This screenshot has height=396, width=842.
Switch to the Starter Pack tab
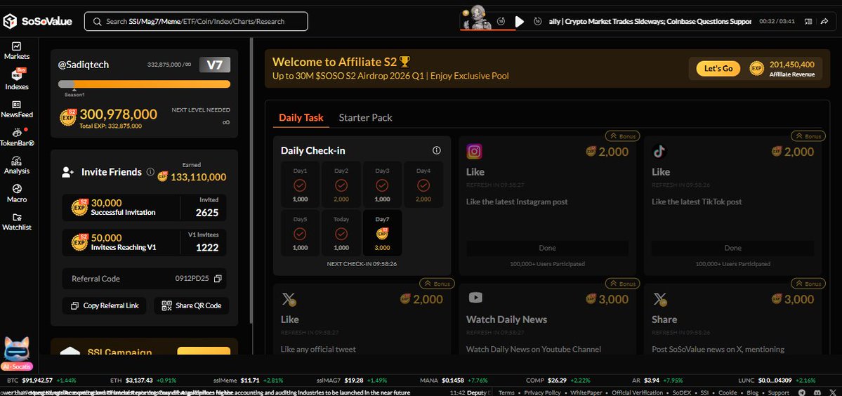pos(366,117)
